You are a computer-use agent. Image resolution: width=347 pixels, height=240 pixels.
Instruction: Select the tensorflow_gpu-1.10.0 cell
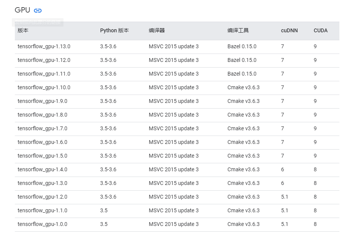click(x=44, y=88)
